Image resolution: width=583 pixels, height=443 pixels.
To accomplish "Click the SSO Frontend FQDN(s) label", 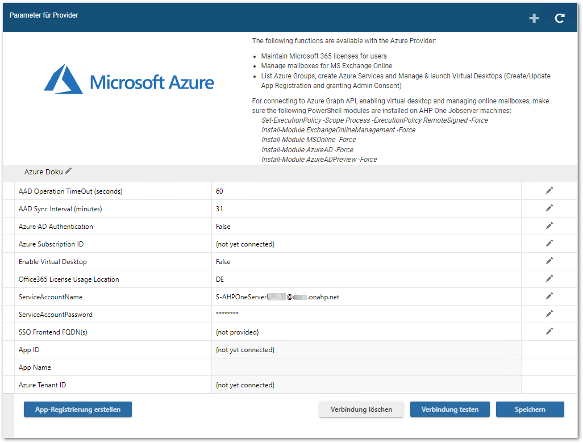I will click(x=53, y=332).
